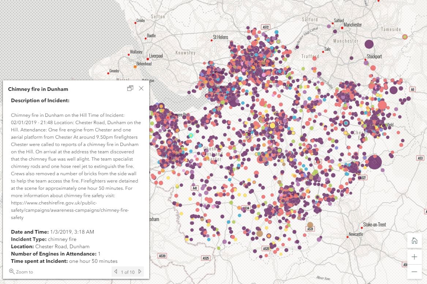Click the Bootle label on map
This screenshot has width=427, height=284.
click(151, 36)
